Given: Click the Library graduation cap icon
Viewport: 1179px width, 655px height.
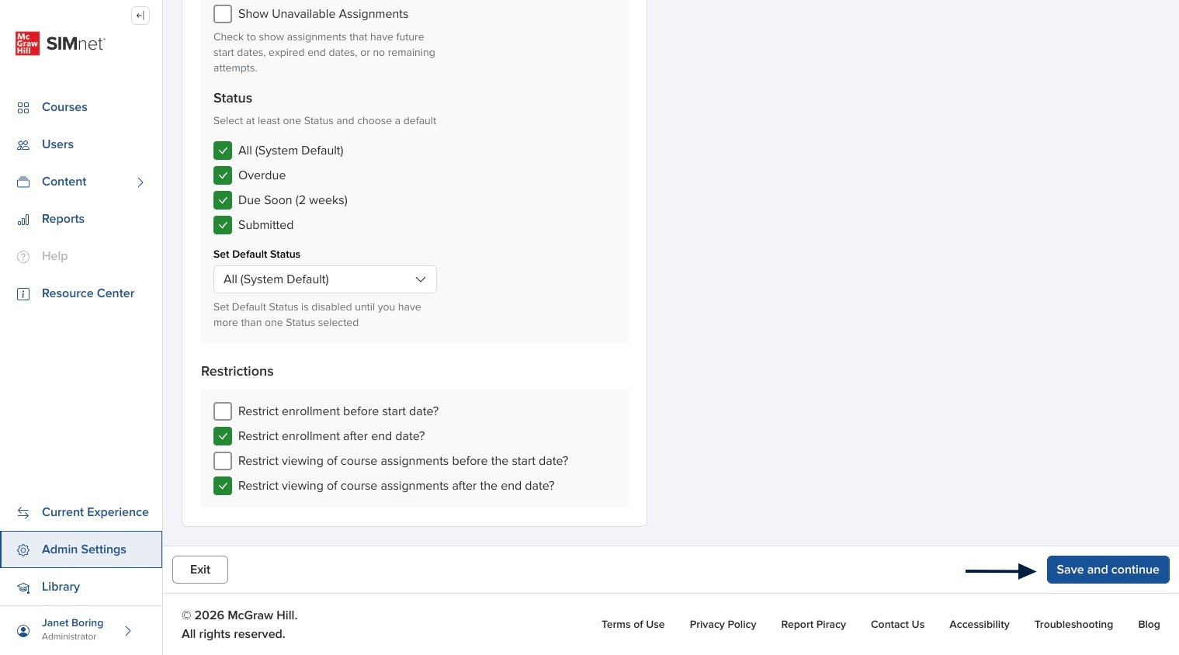Looking at the screenshot, I should coord(23,587).
